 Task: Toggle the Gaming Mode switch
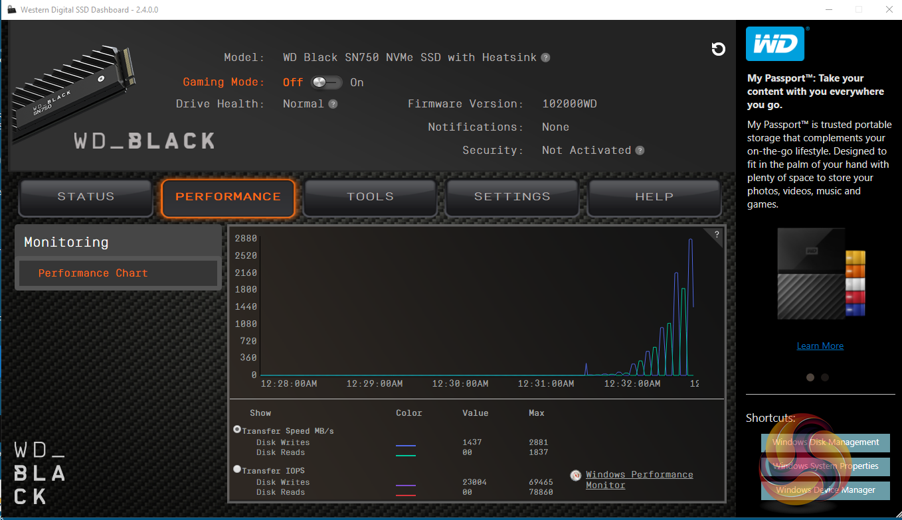(x=327, y=82)
